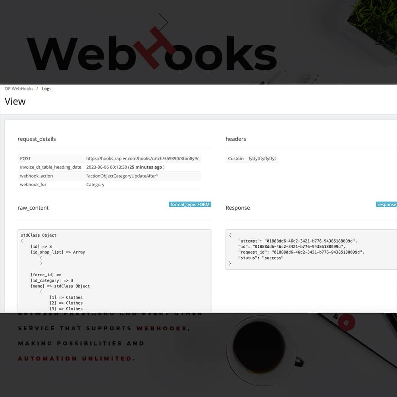The width and height of the screenshot is (397, 397).
Task: Click the hooks.zapier.com URL value
Action: pyautogui.click(x=142, y=158)
